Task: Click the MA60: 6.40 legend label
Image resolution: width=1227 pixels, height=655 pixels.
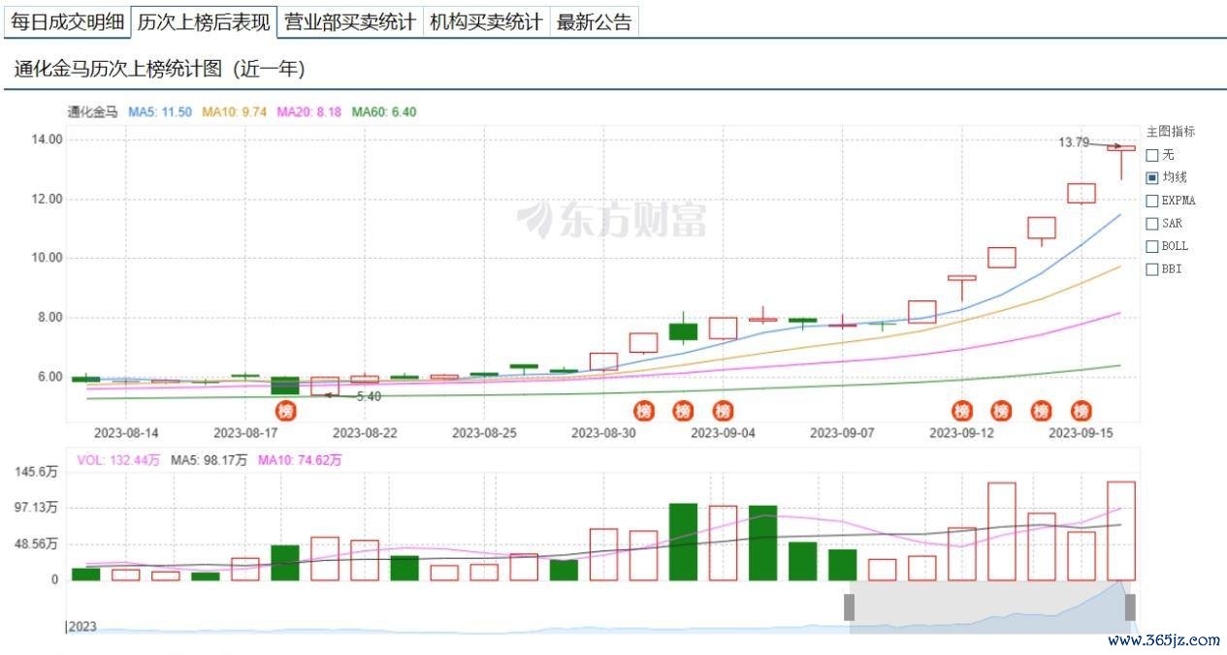Action: pos(384,112)
